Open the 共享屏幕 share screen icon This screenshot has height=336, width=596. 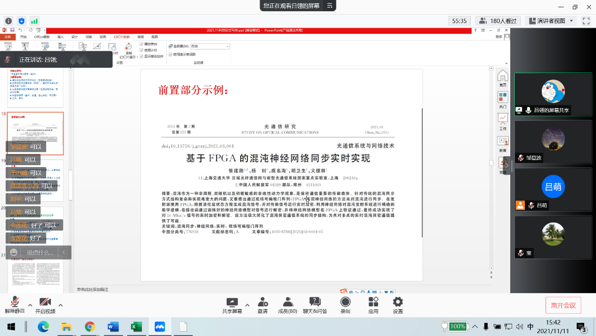coord(232,302)
